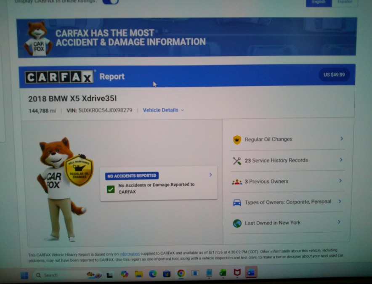
Task: Expand 23 Service History Records chevron
Action: click(341, 160)
